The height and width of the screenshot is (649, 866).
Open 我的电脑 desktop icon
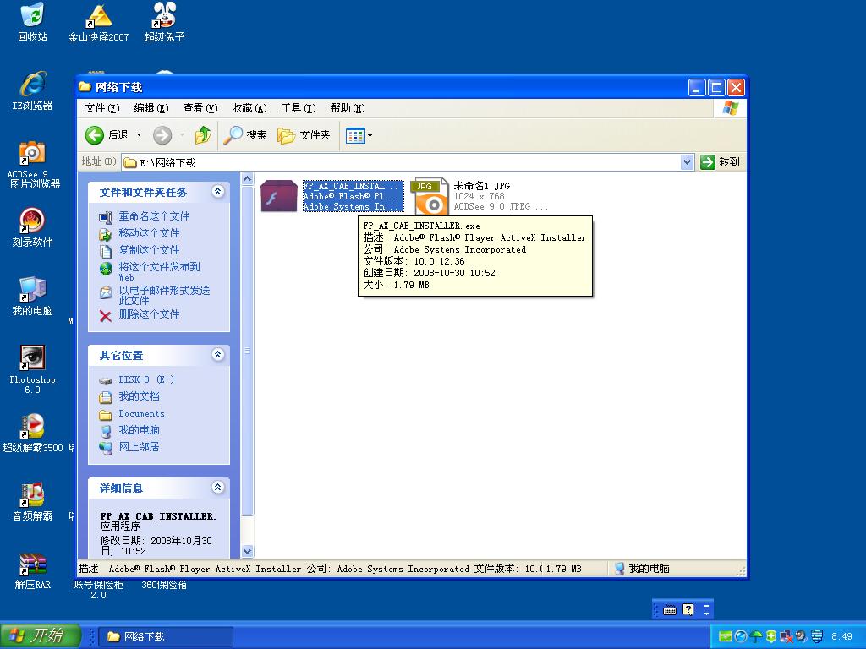[33, 297]
